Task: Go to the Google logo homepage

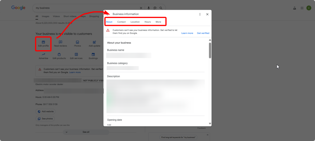Action: (18, 8)
